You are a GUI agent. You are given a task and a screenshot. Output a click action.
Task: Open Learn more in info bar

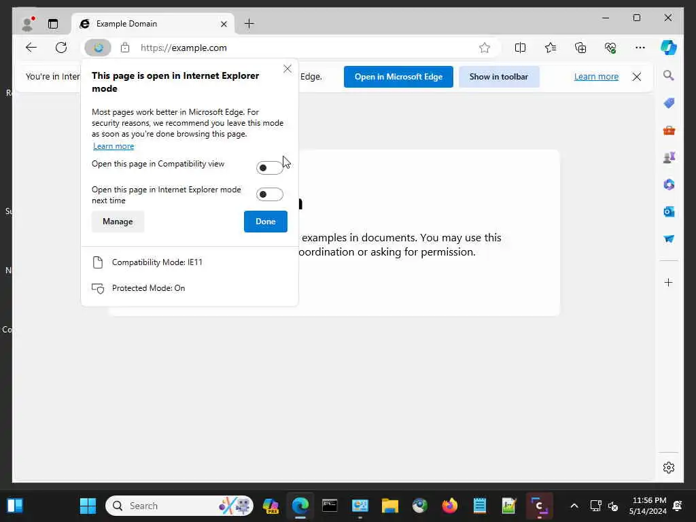tap(596, 76)
